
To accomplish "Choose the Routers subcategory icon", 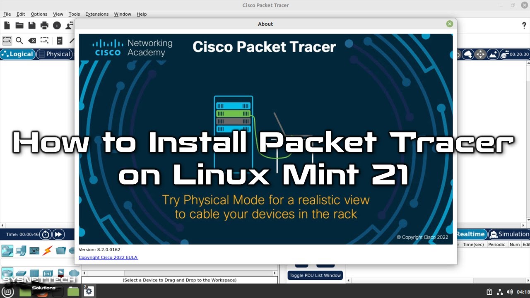I will [x=7, y=273].
